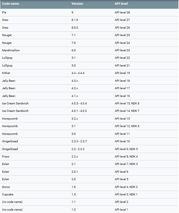The height and width of the screenshot is (213, 179).
Task: Click the 'API level' column header
Action: 122,4
